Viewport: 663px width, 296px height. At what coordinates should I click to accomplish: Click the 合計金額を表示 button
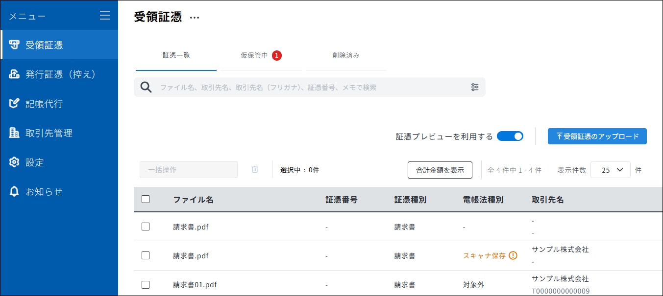(440, 170)
